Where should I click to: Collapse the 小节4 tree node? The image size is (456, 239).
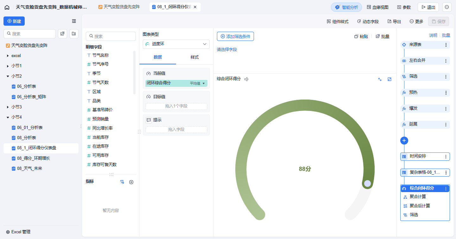[8, 117]
